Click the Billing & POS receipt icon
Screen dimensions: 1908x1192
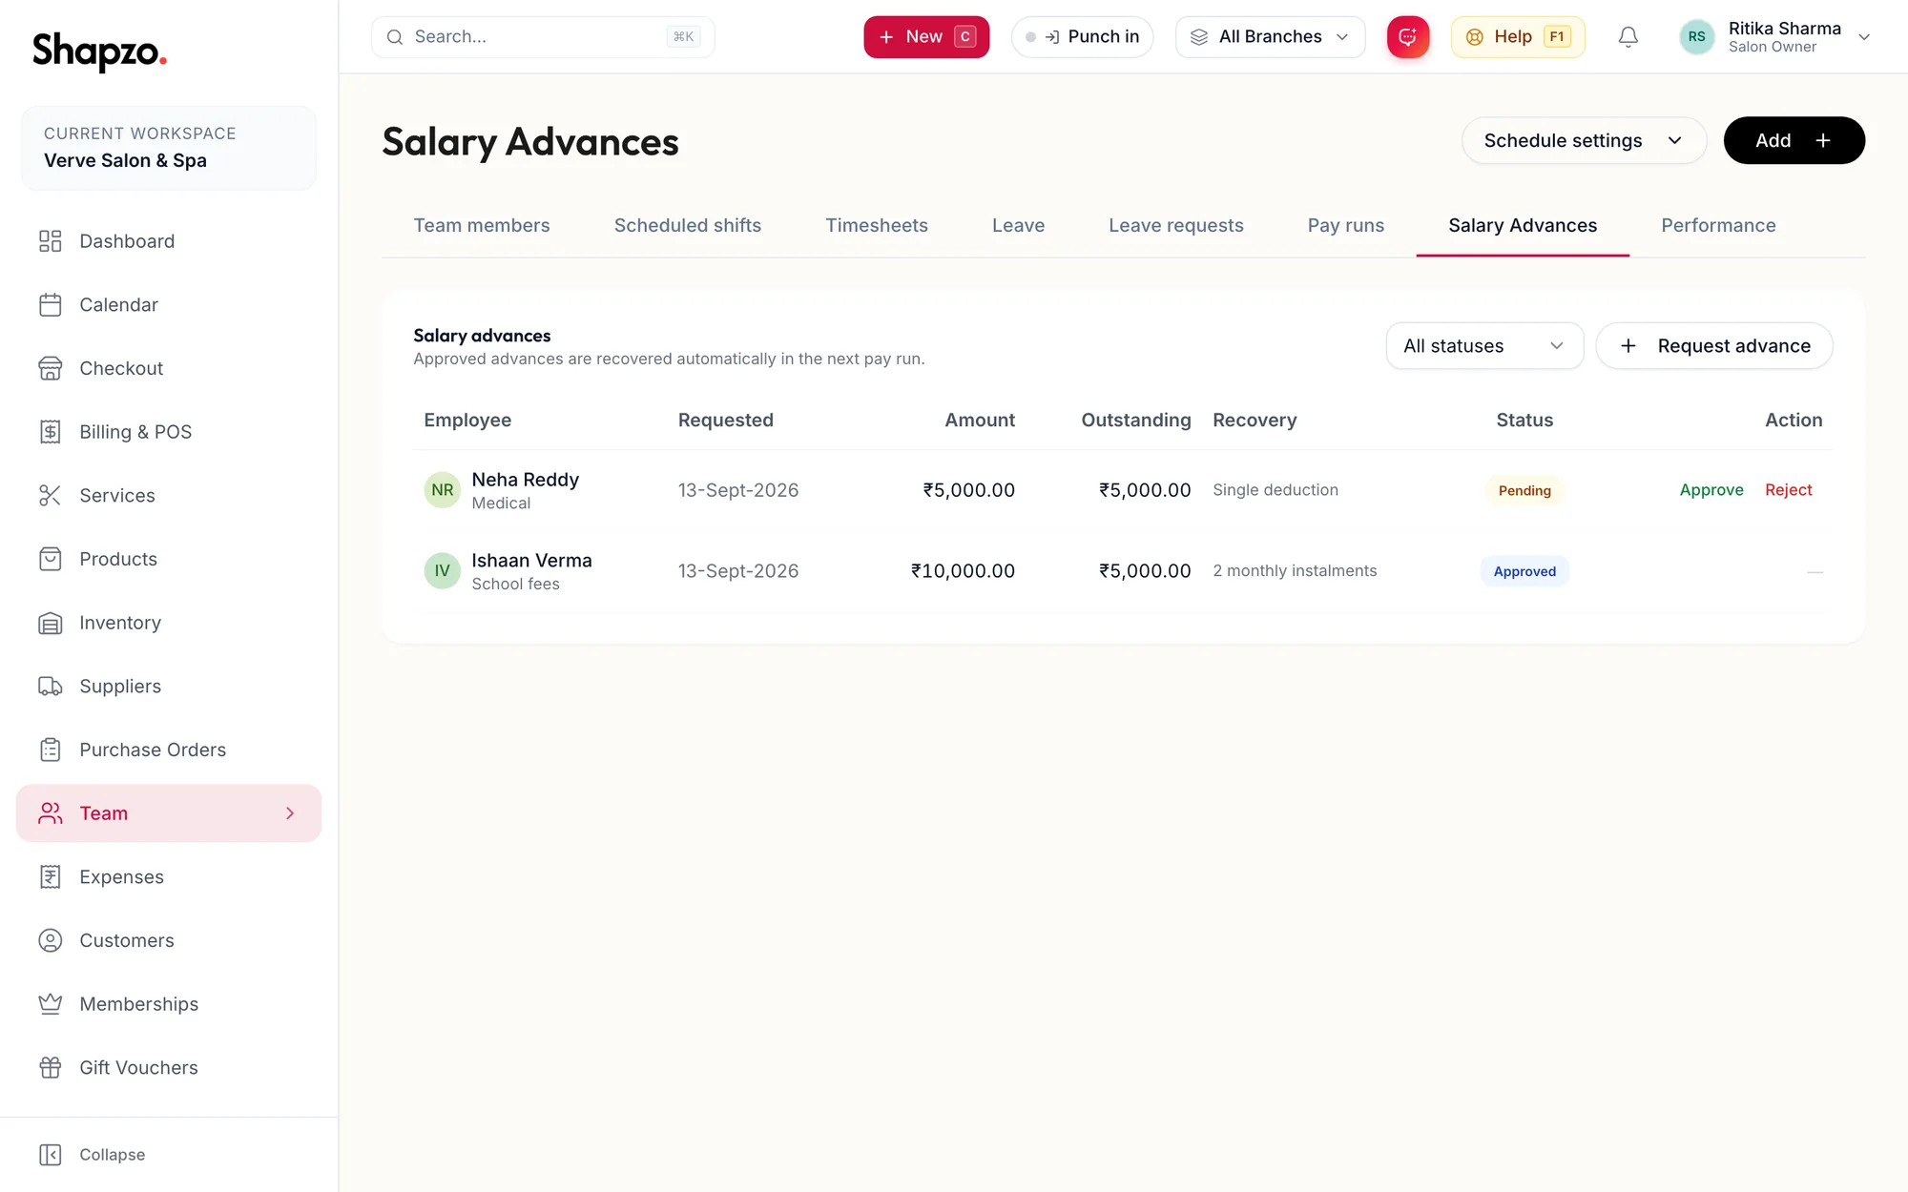(50, 432)
